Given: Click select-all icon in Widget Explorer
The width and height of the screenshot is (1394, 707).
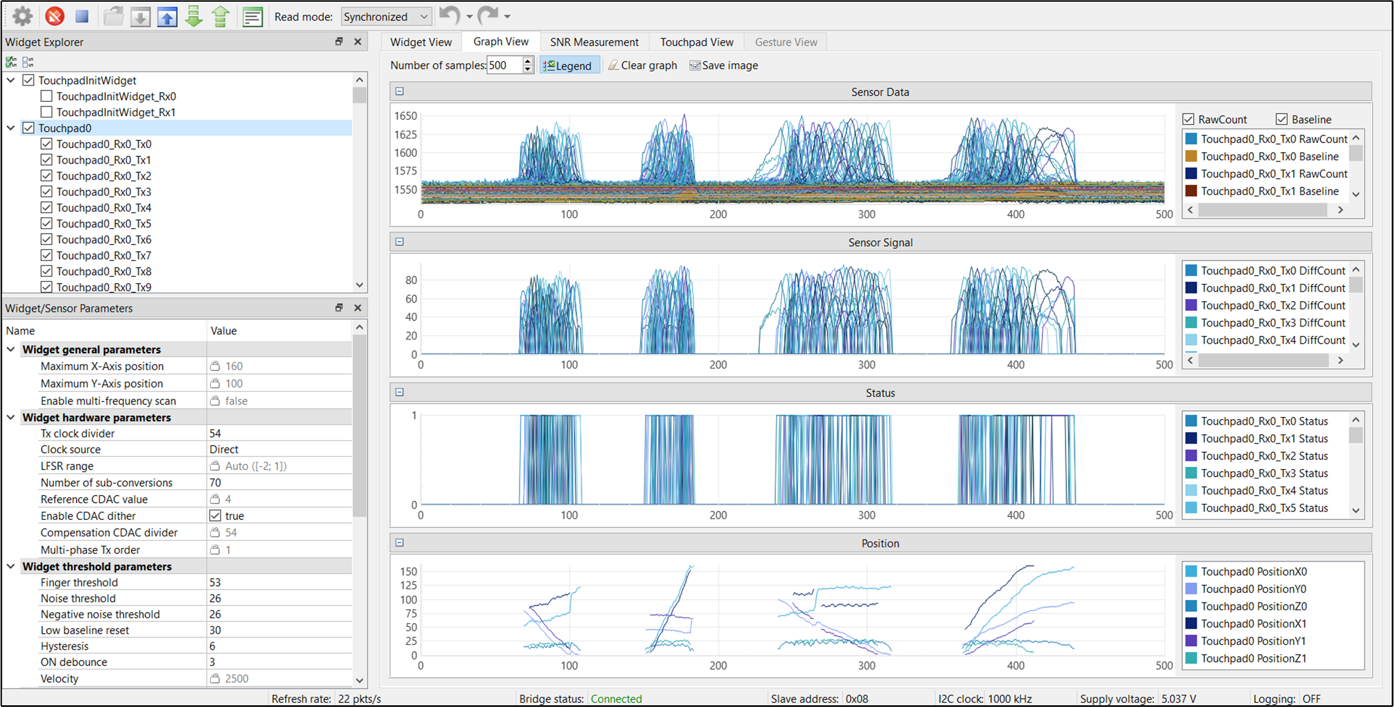Looking at the screenshot, I should [x=11, y=62].
